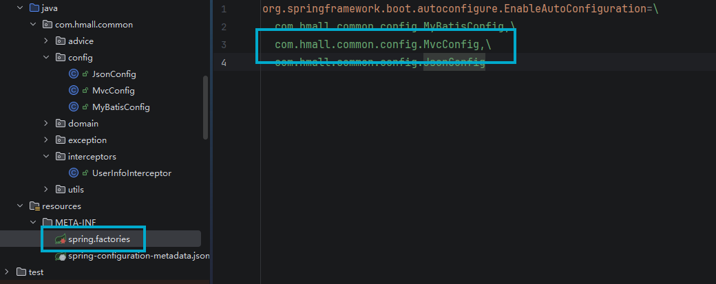The image size is (716, 284).
Task: Click the JsonConfig class icon
Action: coord(74,74)
